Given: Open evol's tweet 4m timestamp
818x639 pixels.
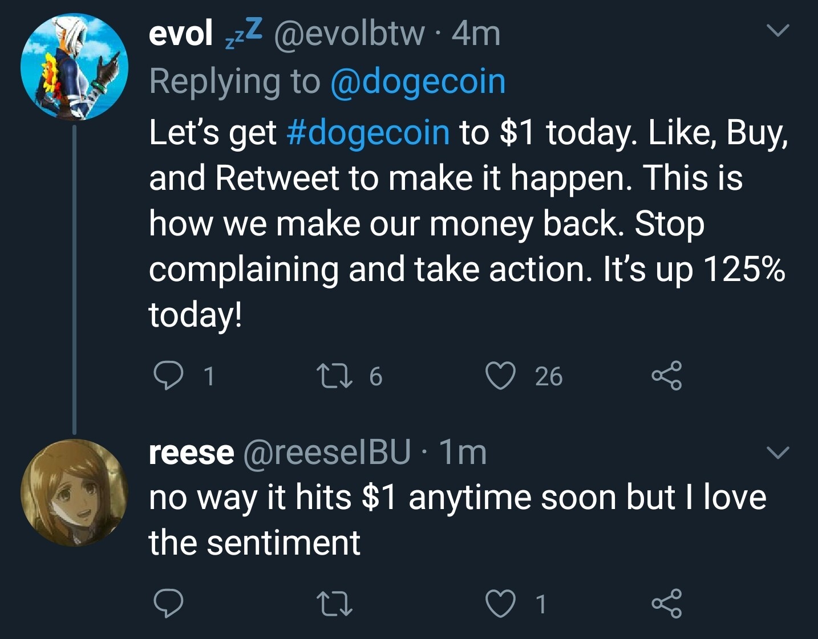Looking at the screenshot, I should tap(476, 33).
